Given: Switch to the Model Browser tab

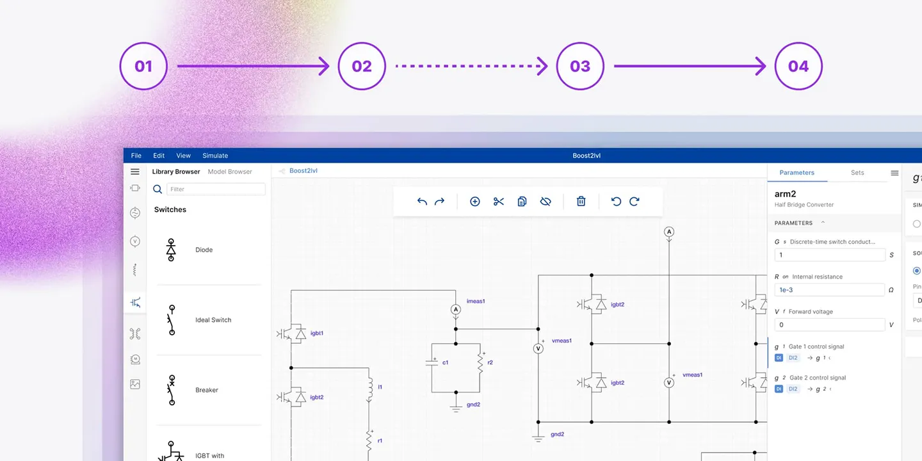Looking at the screenshot, I should pos(230,172).
